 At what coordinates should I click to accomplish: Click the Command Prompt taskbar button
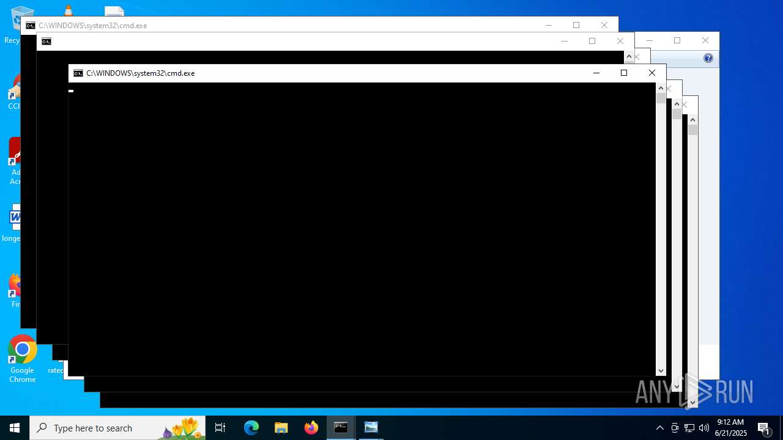pos(341,428)
